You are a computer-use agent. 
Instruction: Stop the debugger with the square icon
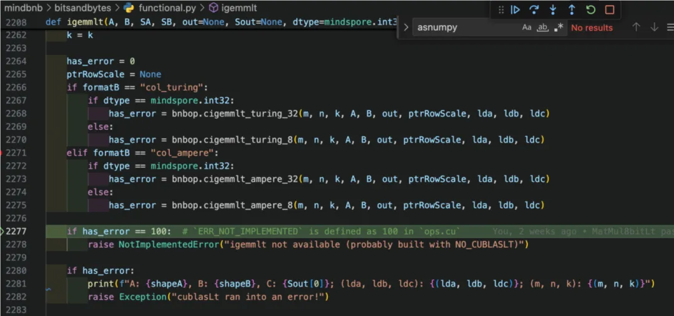pos(610,9)
